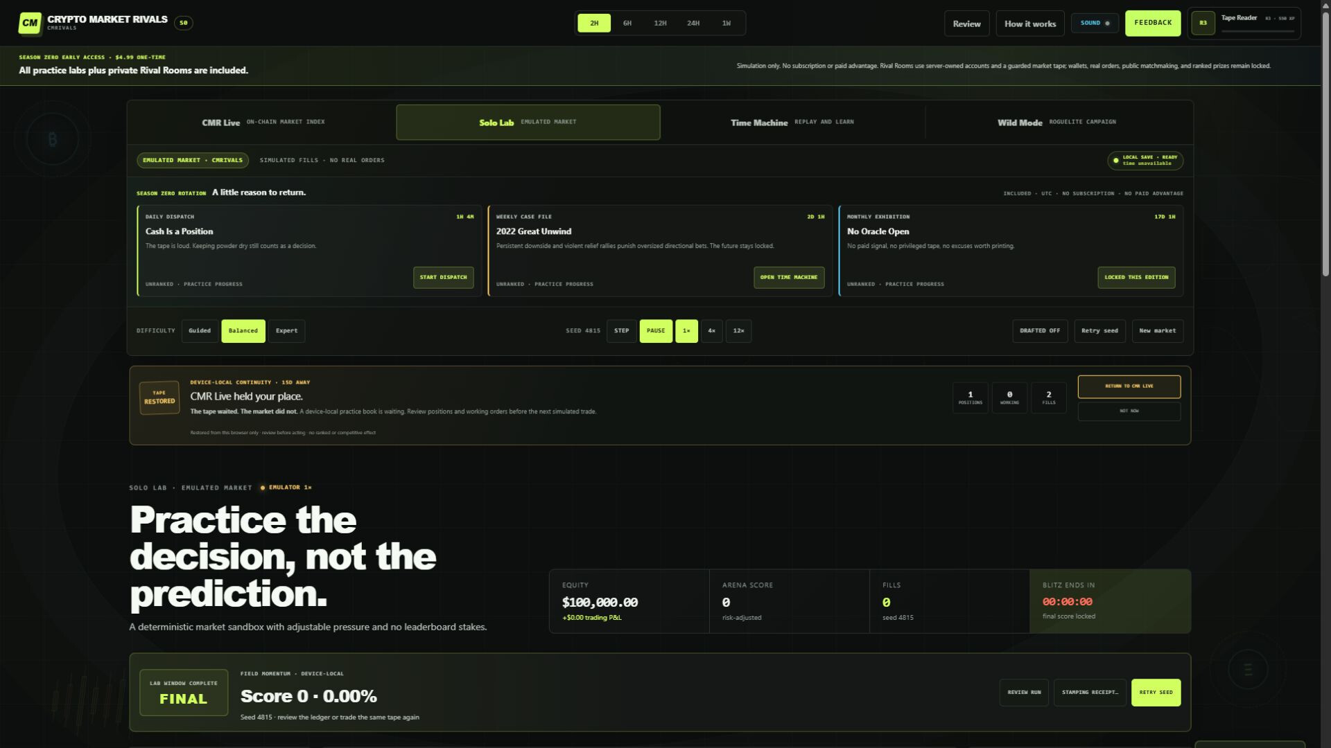The width and height of the screenshot is (1331, 748).
Task: Click Return to CMR Live
Action: pos(1129,386)
